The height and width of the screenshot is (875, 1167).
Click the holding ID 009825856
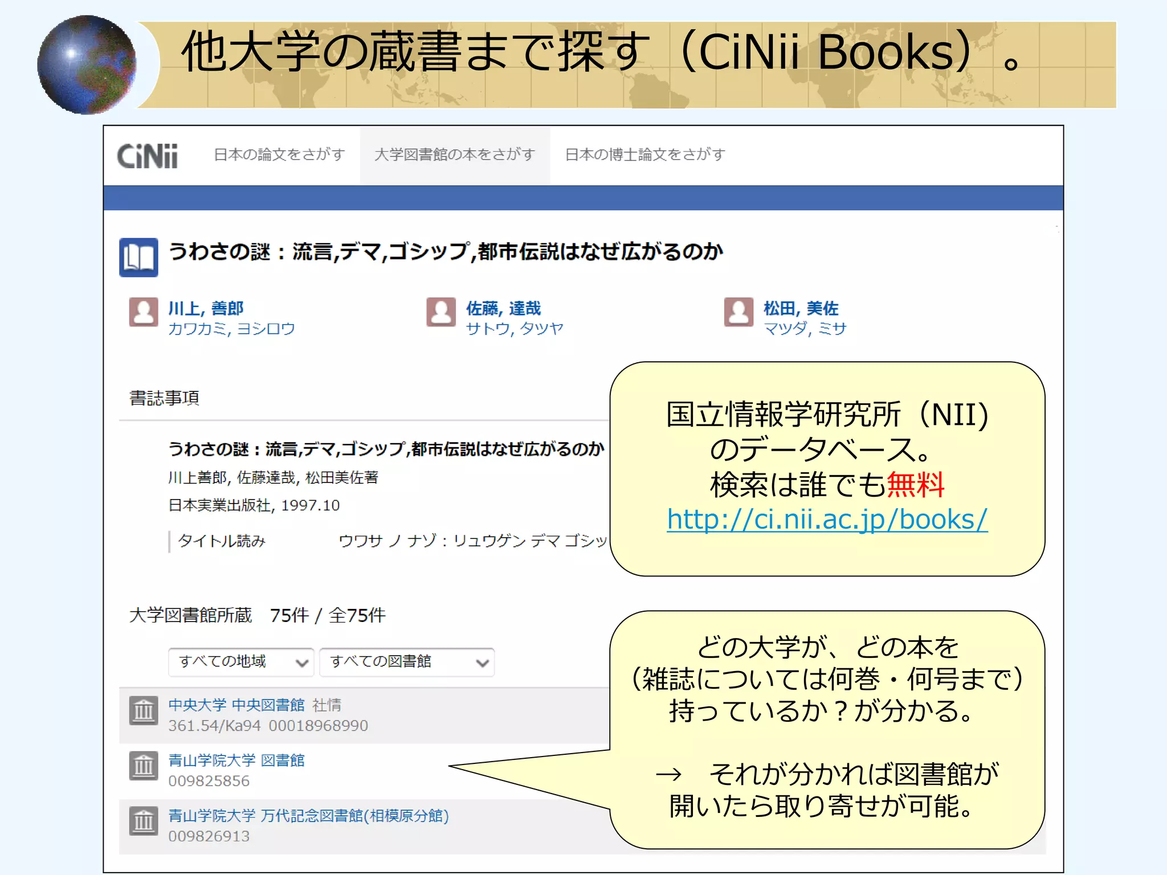209,781
